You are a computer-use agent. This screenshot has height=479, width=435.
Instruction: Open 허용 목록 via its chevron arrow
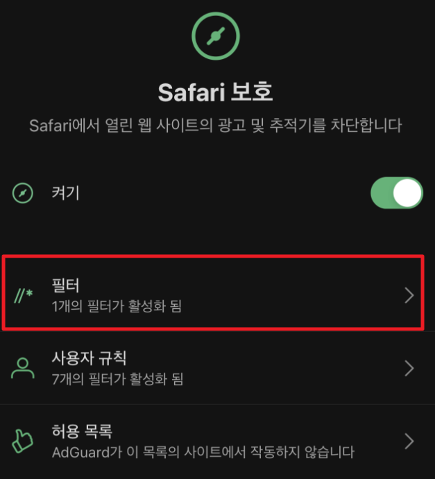(409, 442)
